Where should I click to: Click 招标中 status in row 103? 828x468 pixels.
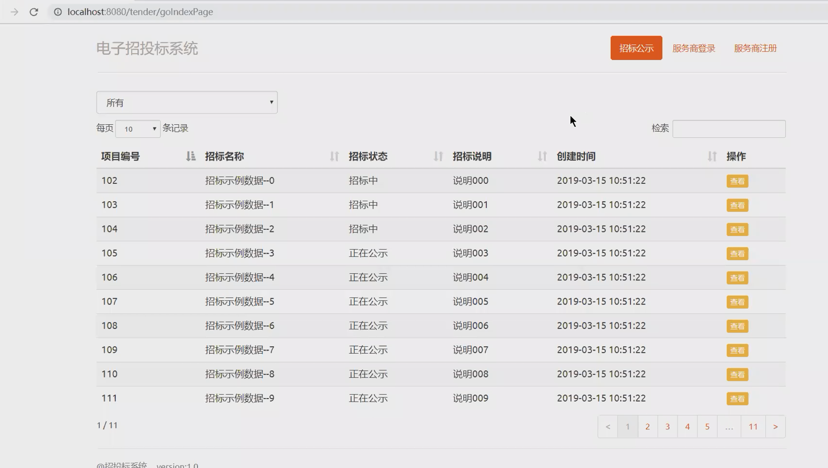pyautogui.click(x=364, y=205)
